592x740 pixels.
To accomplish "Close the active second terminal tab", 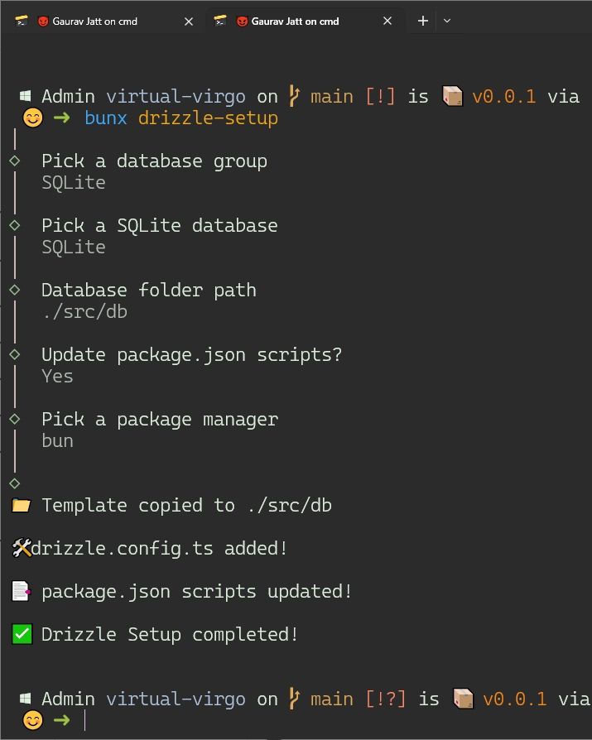I will point(387,22).
